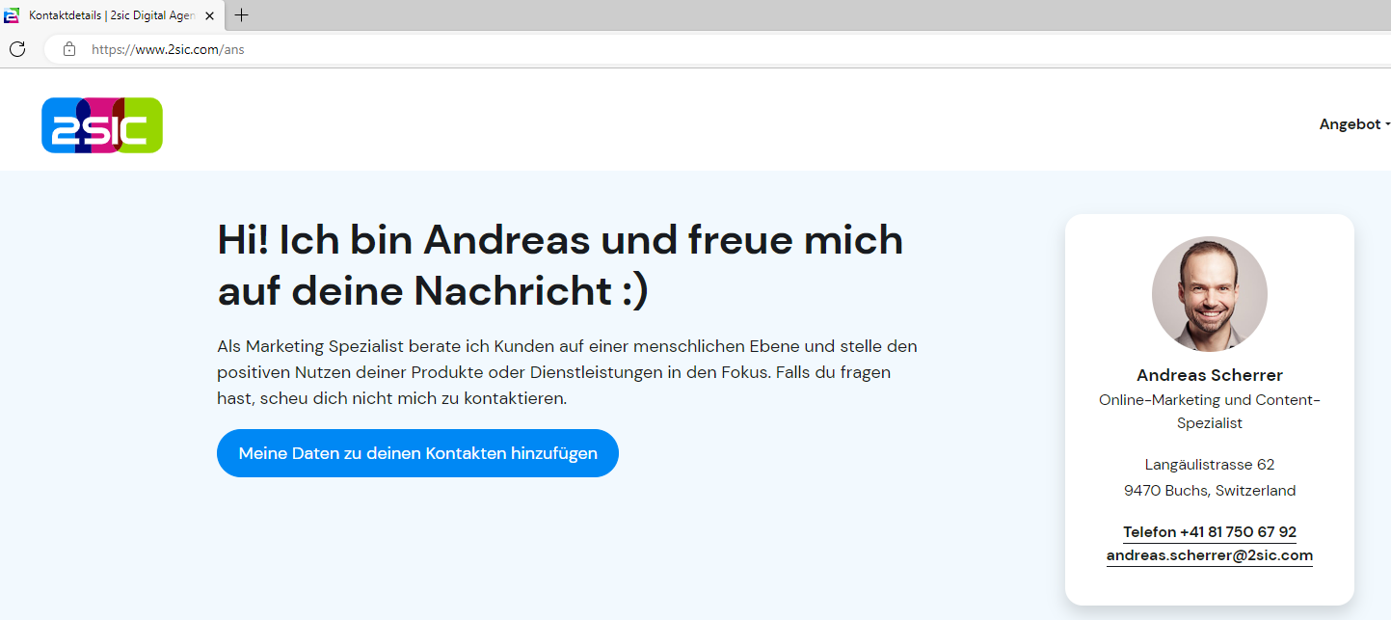Open the andreas.scherrer@2sic.com email link
This screenshot has width=1391, height=620.
1209,555
